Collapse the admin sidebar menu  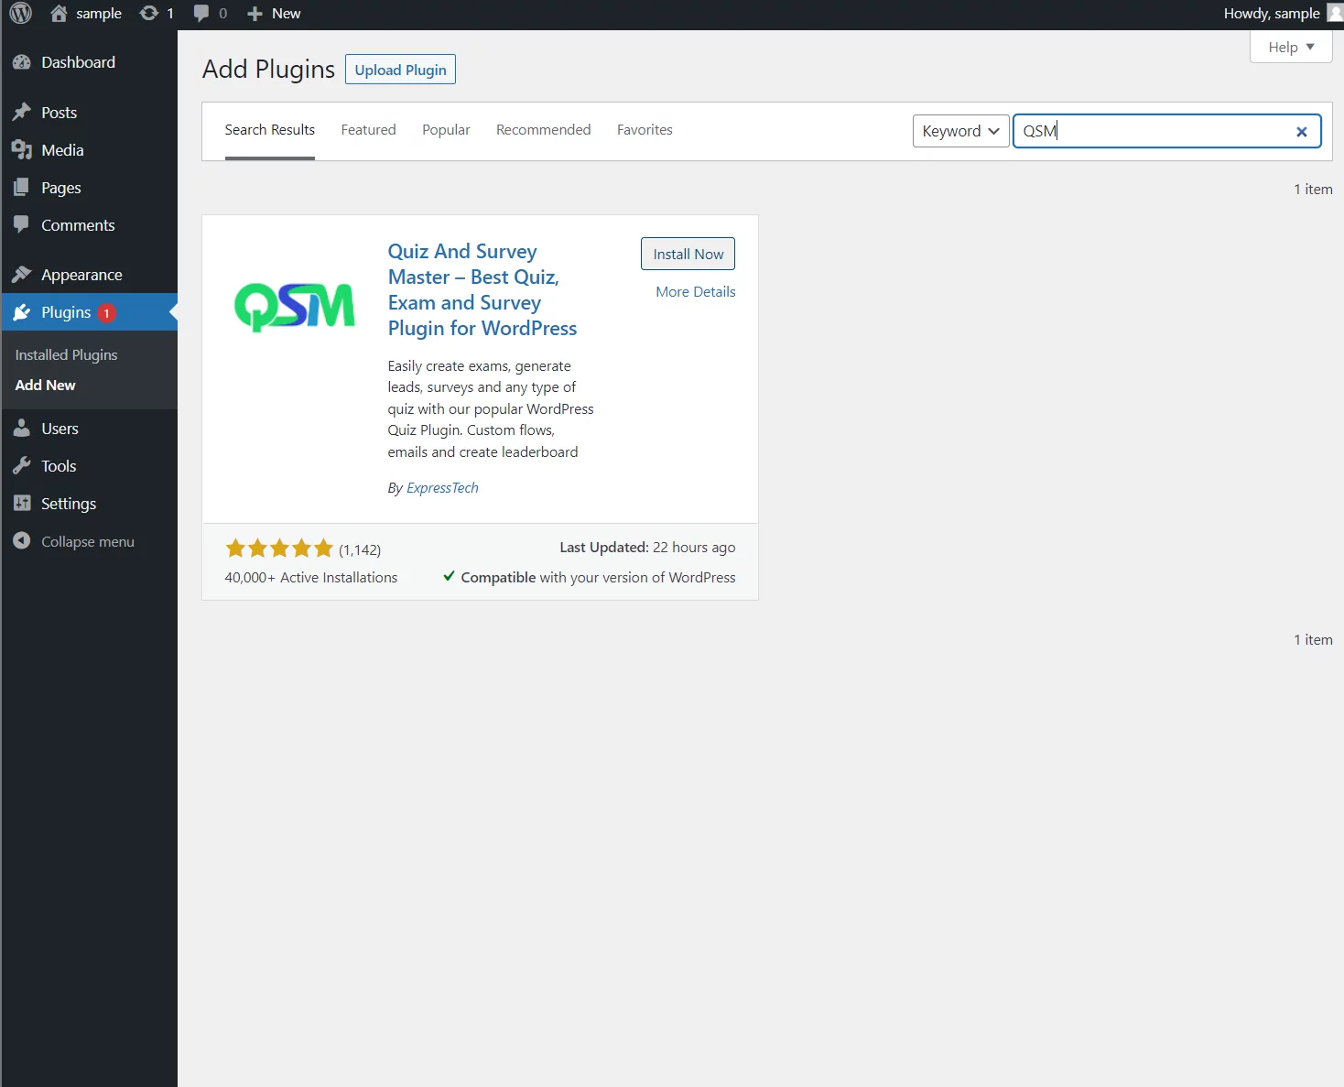point(73,541)
